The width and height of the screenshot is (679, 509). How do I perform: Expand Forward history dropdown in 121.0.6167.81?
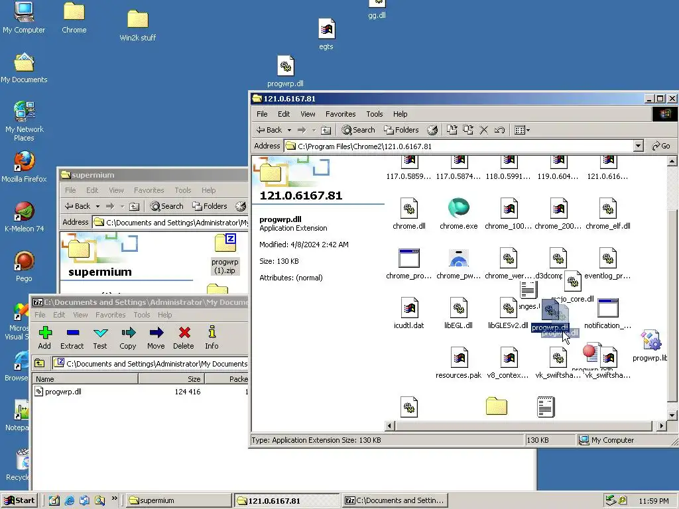click(x=314, y=130)
